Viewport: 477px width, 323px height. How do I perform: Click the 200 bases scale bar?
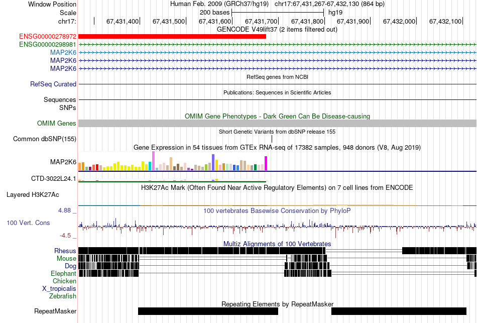tap(278, 13)
